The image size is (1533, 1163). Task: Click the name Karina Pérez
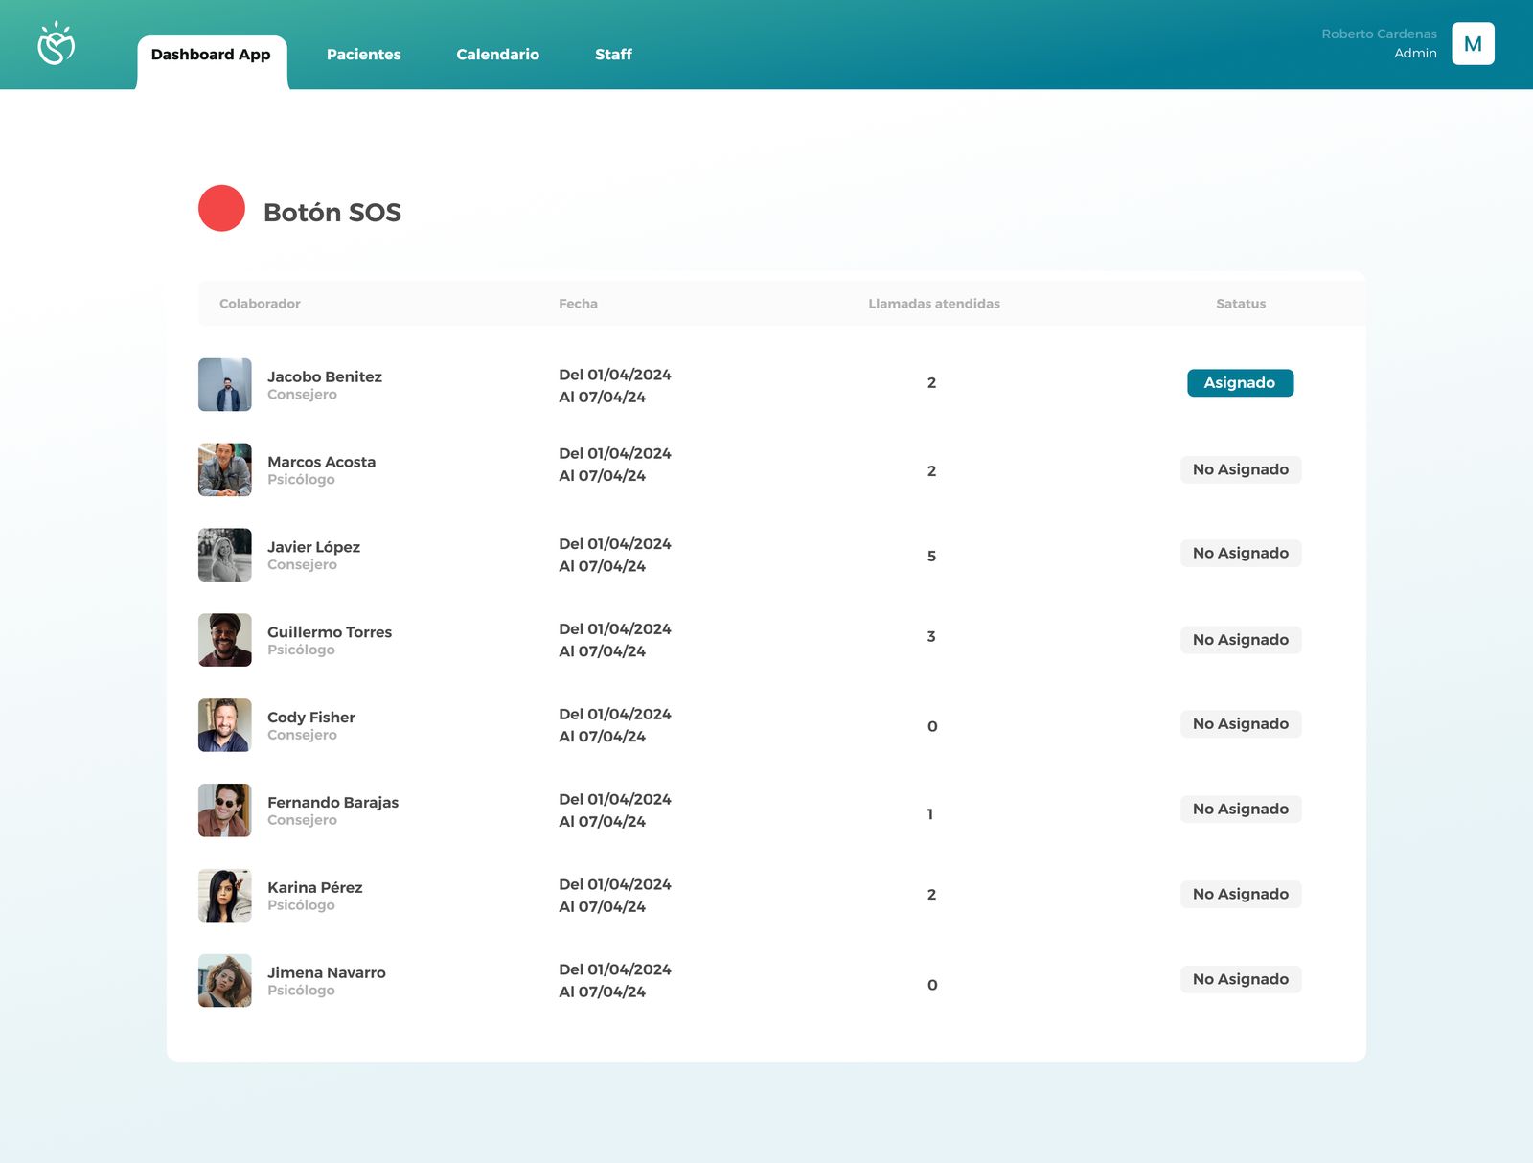click(314, 888)
